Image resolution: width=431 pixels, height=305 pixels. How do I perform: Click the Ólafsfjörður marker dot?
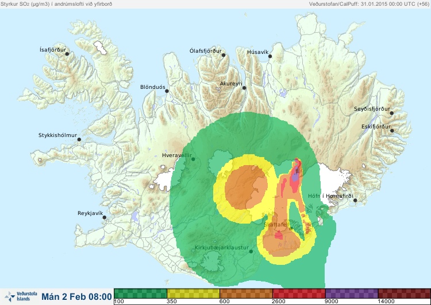pyautogui.click(x=224, y=55)
